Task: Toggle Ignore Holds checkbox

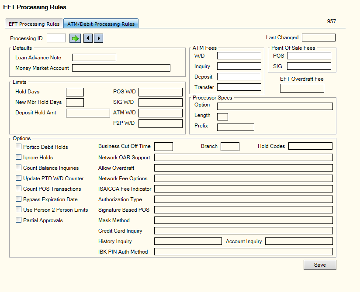Action: pyautogui.click(x=19, y=157)
